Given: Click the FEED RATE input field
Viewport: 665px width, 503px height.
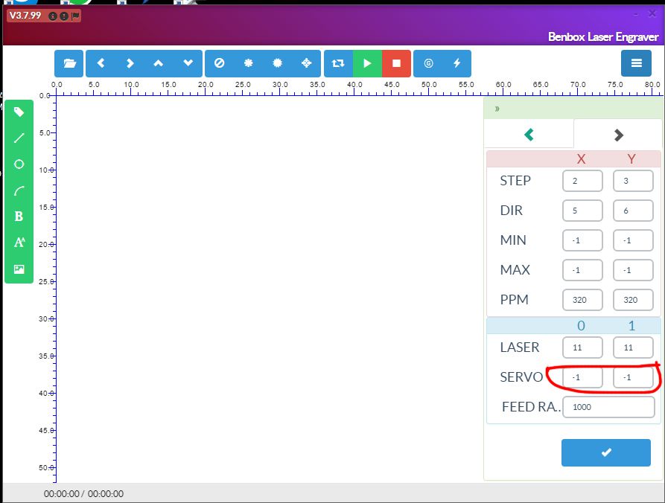Looking at the screenshot, I should (x=608, y=407).
